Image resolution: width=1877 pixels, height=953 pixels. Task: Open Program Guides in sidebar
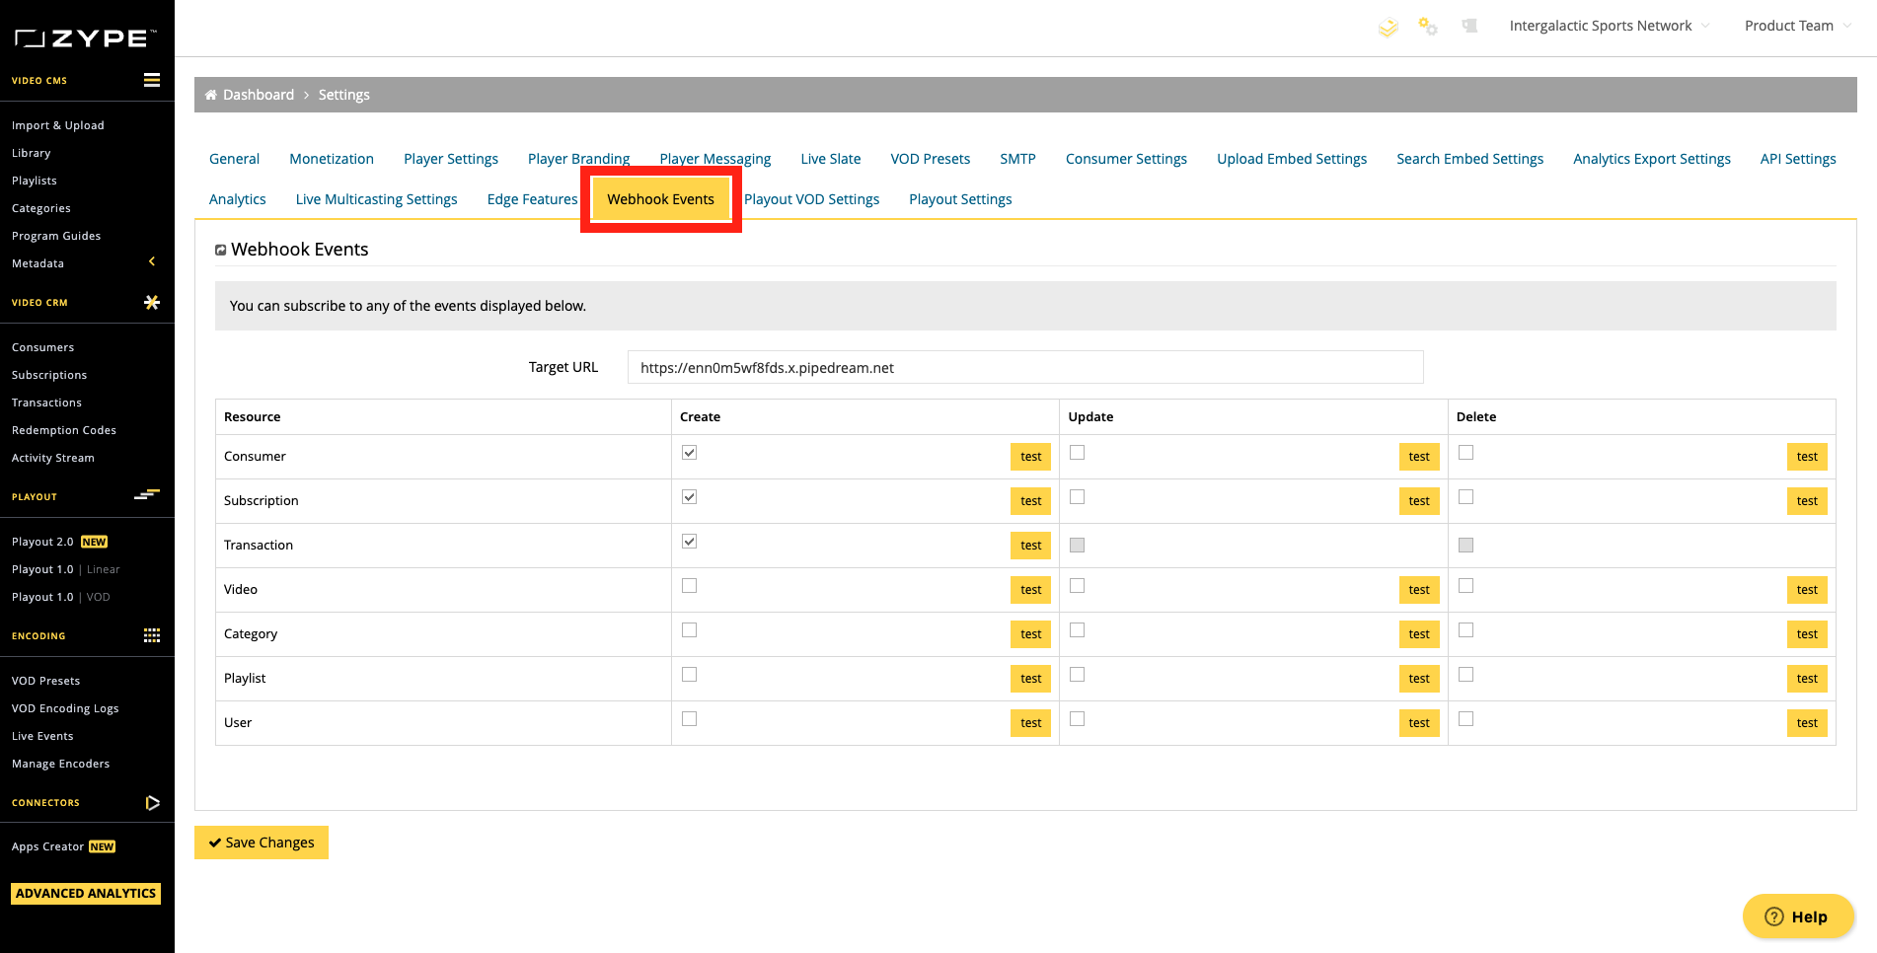point(56,236)
